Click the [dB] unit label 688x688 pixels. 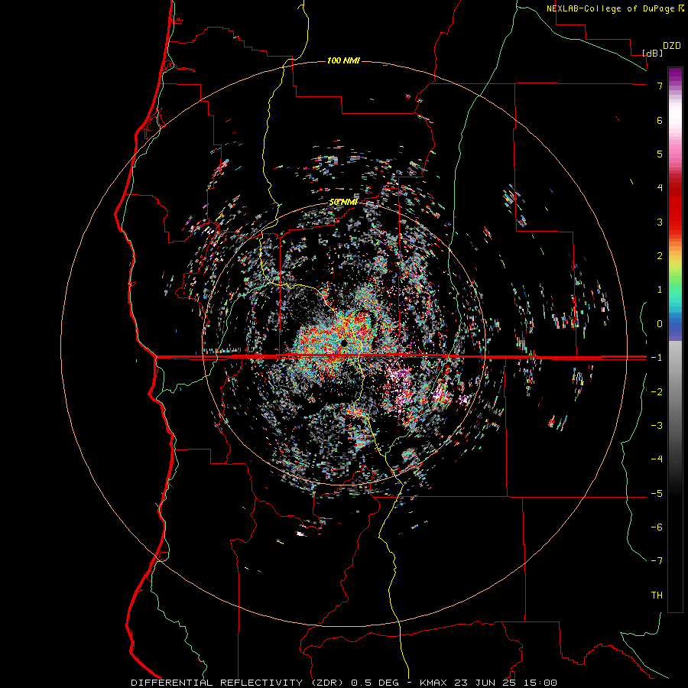pyautogui.click(x=653, y=53)
